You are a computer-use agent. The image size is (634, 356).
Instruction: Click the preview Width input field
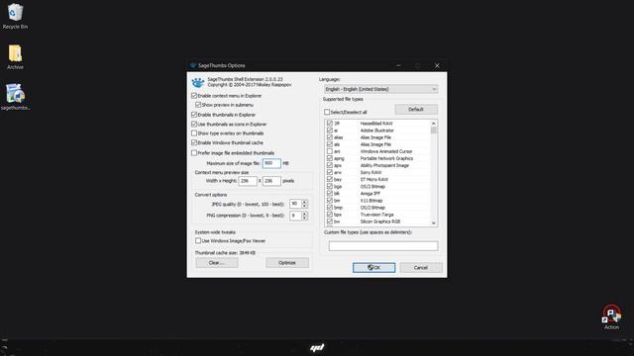248,181
